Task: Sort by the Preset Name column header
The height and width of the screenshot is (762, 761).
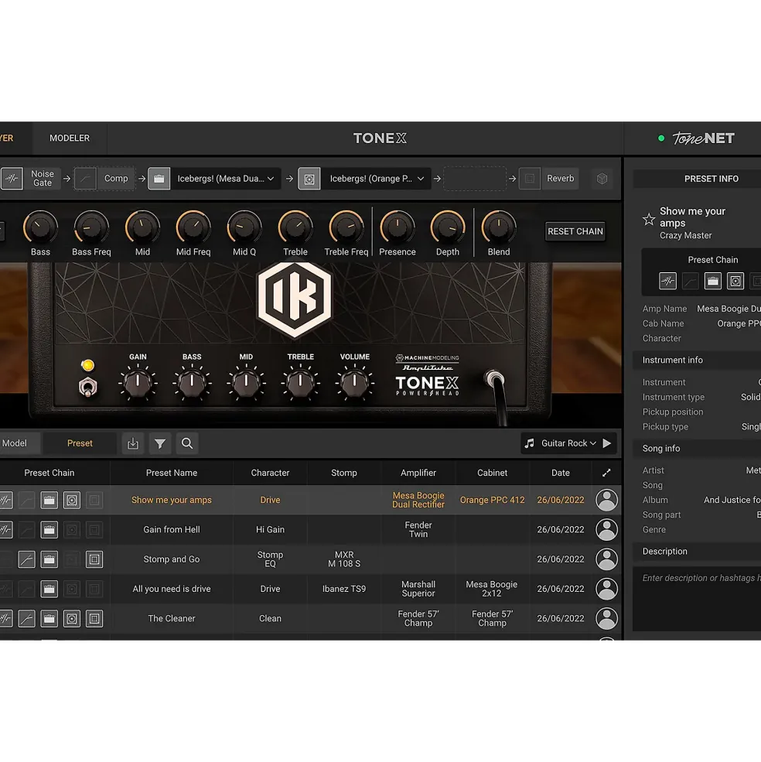Action: tap(172, 473)
